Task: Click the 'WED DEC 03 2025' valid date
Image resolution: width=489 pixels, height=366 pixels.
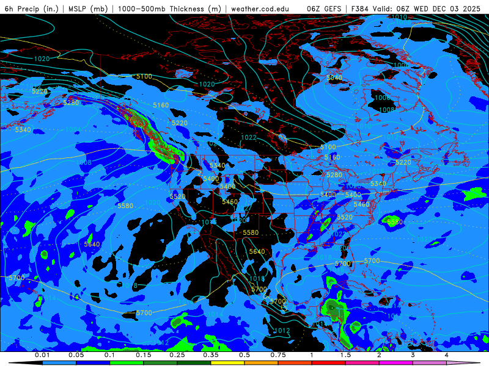Action: pyautogui.click(x=447, y=9)
